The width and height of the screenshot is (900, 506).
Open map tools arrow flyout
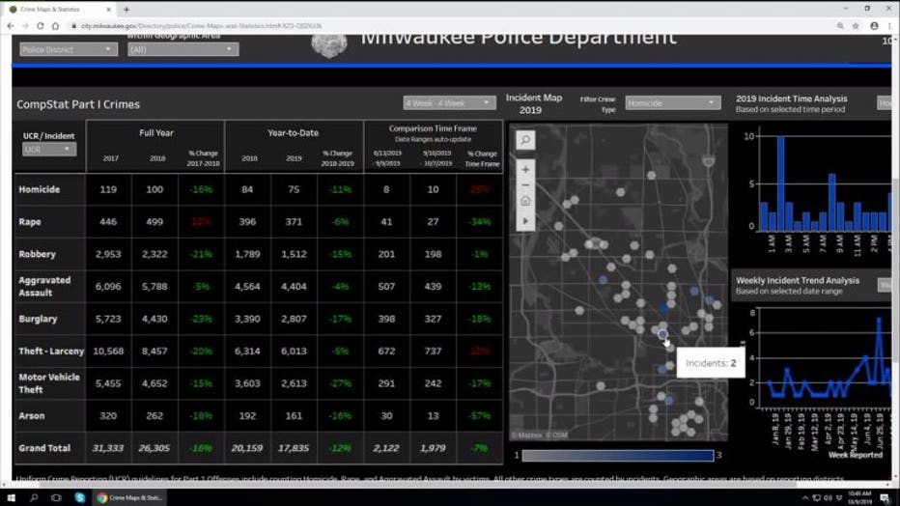click(x=525, y=221)
